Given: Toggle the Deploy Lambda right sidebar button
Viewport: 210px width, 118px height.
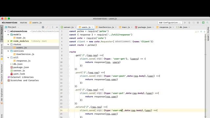Looking at the screenshot, I should (208, 34).
